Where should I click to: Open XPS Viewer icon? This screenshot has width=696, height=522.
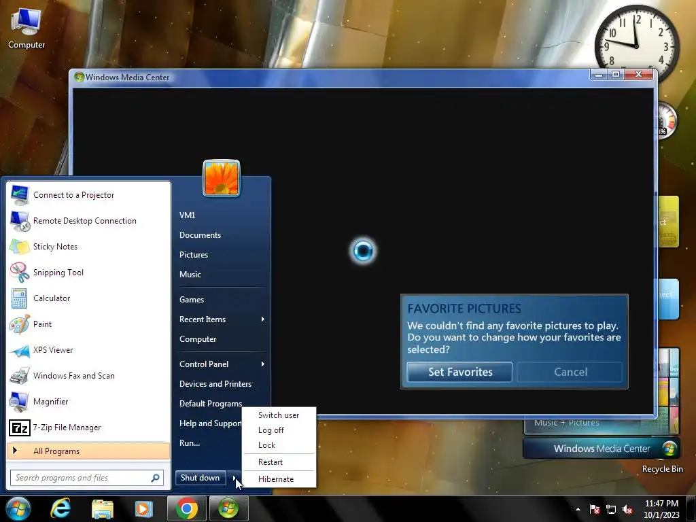coord(20,350)
